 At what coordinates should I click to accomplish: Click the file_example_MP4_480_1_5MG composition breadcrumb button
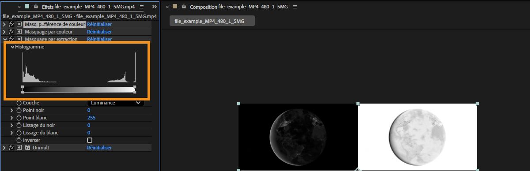click(x=212, y=21)
